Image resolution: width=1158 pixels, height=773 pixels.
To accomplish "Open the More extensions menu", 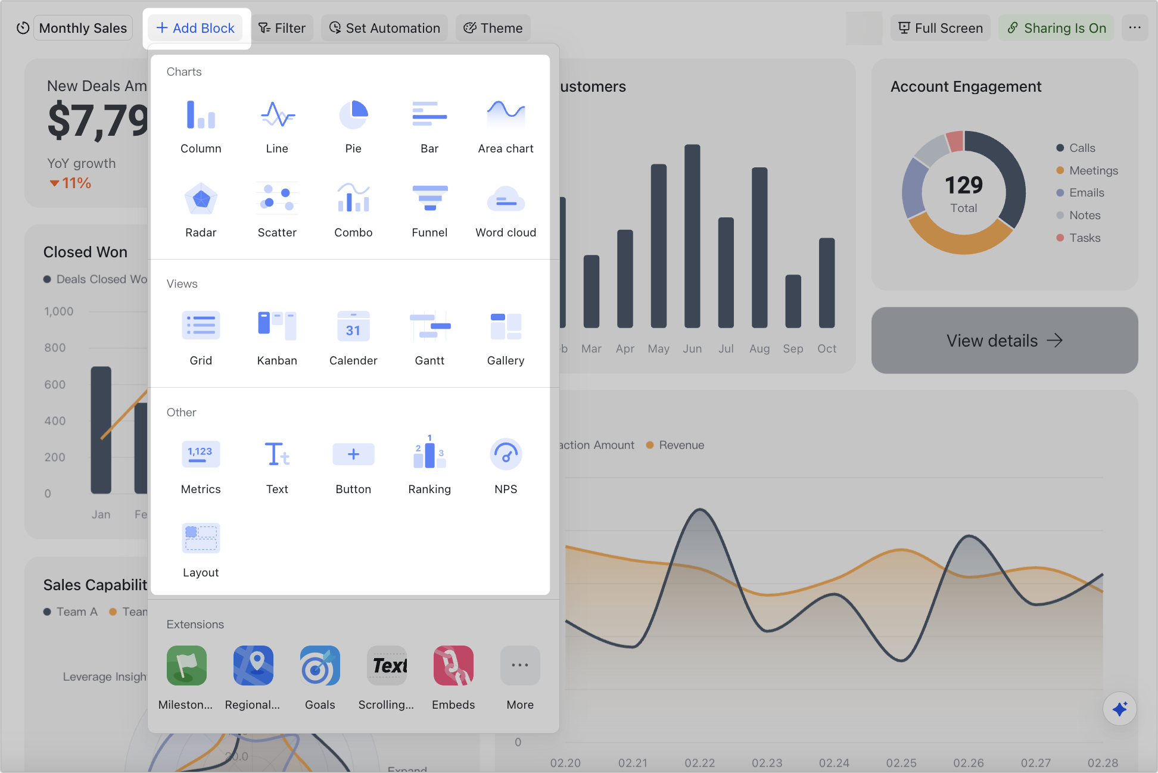I will 520,678.
